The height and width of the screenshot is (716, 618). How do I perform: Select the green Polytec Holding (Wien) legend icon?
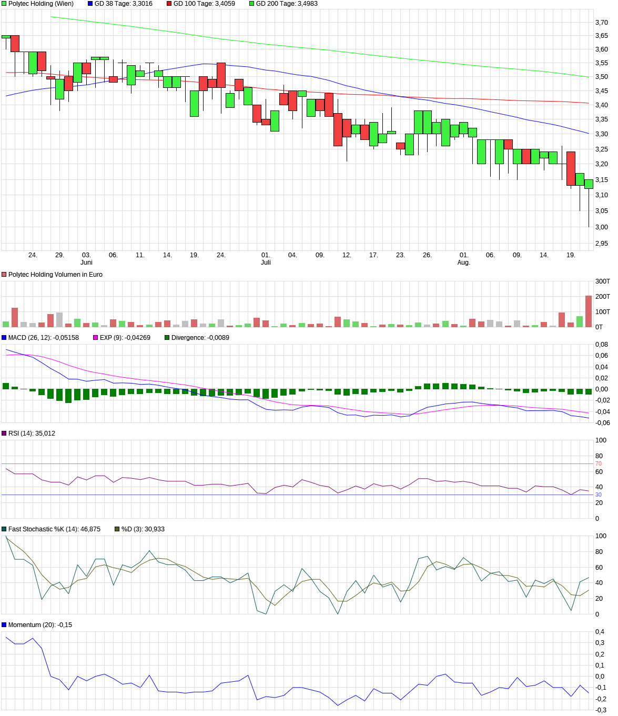tap(4, 4)
